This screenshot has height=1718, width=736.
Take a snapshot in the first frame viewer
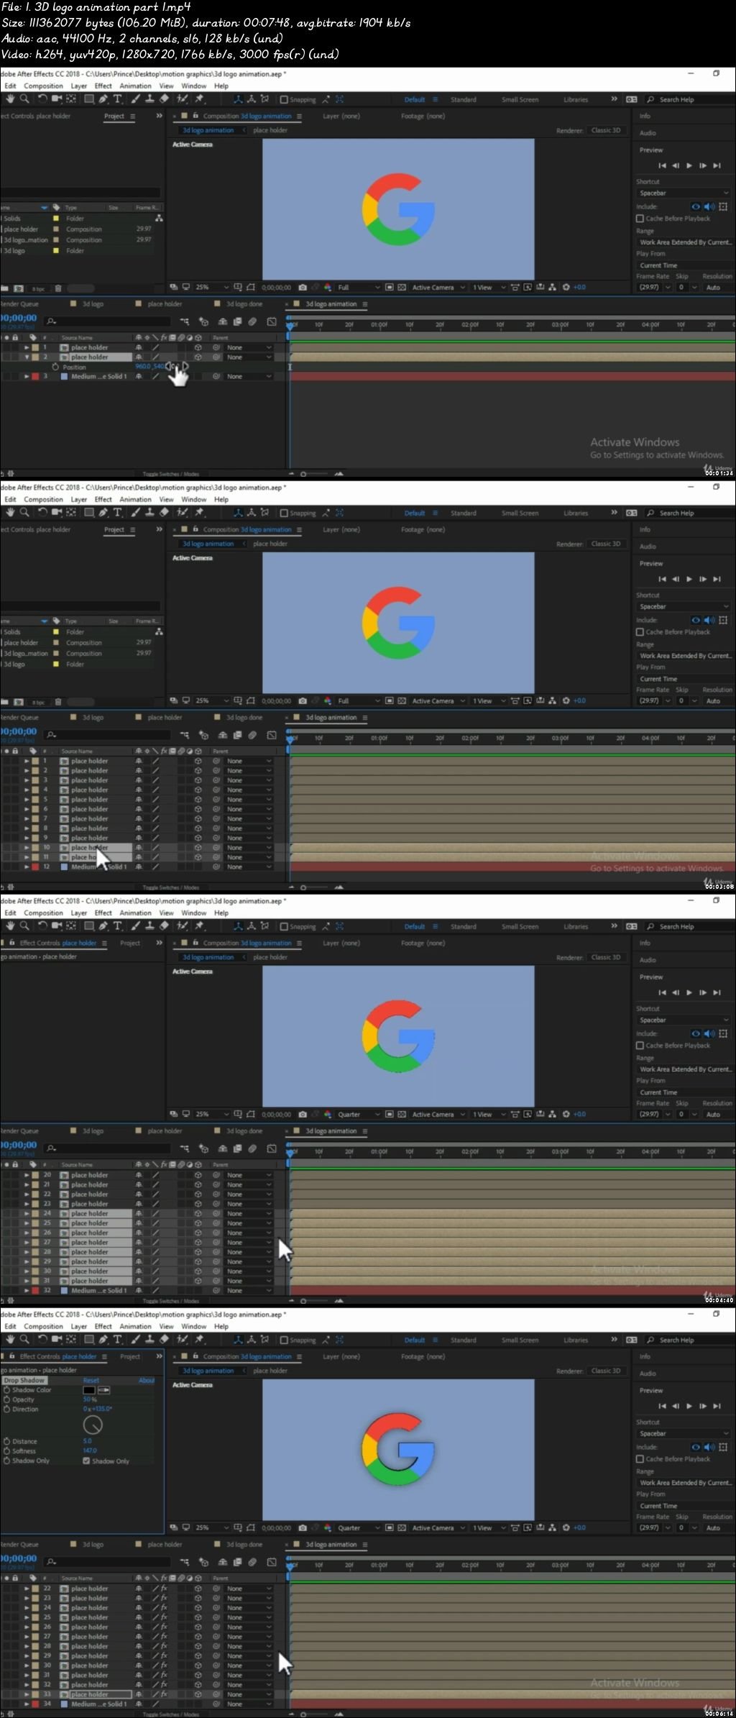tap(303, 287)
